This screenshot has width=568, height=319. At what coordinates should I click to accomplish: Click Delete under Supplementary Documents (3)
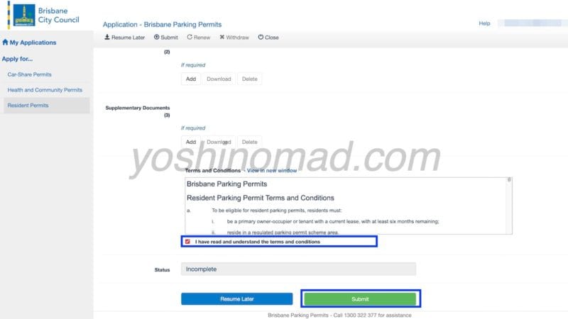[250, 142]
